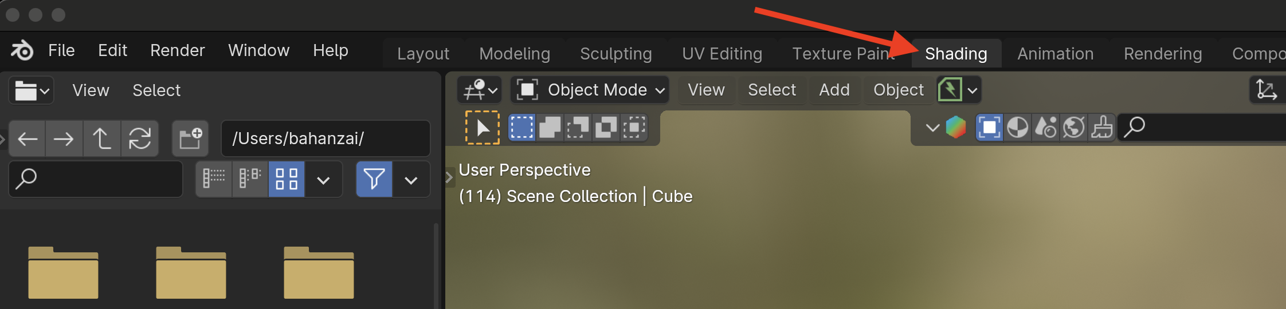This screenshot has width=1286, height=309.
Task: Refresh the file list
Action: click(140, 138)
